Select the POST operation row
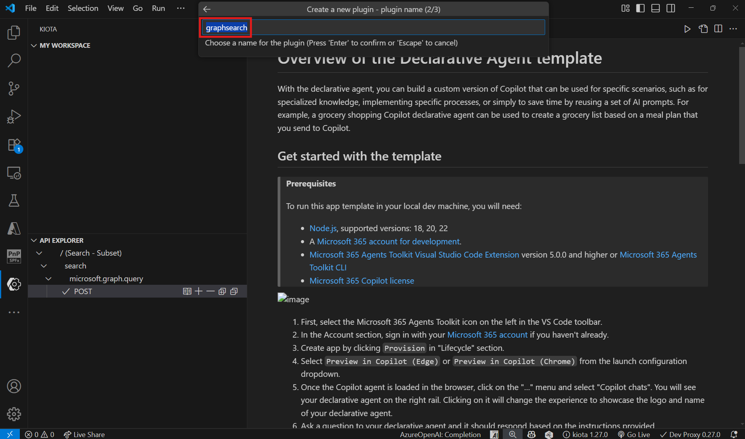This screenshot has width=745, height=439. 138,291
